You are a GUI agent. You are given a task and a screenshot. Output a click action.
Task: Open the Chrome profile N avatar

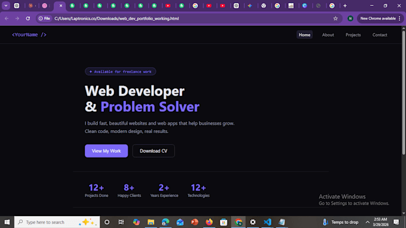(350, 19)
